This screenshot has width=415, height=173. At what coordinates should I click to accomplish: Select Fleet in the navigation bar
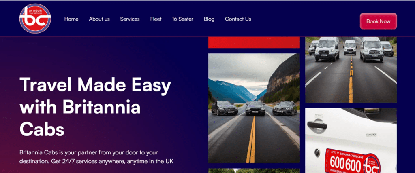click(x=156, y=19)
